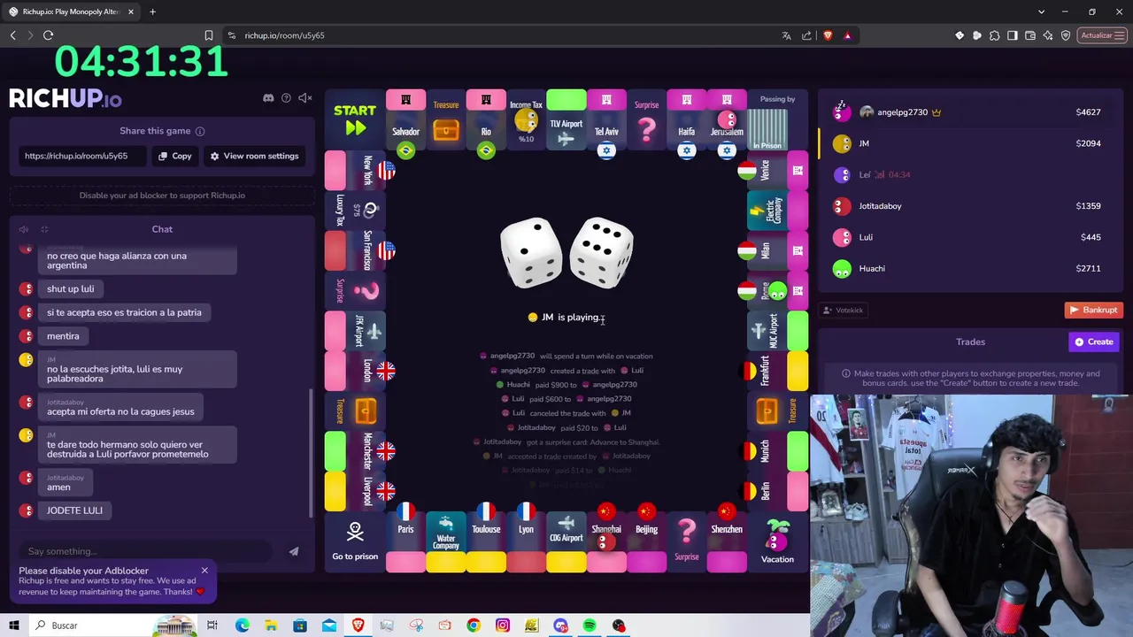
Task: Open the Discord link icon
Action: point(268,98)
